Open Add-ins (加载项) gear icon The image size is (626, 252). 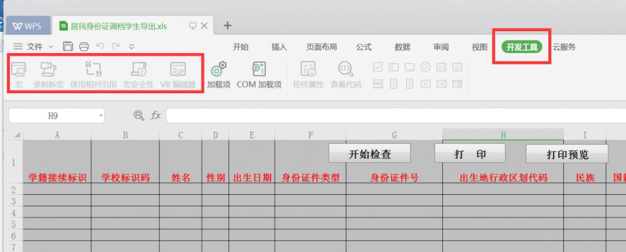[x=219, y=69]
